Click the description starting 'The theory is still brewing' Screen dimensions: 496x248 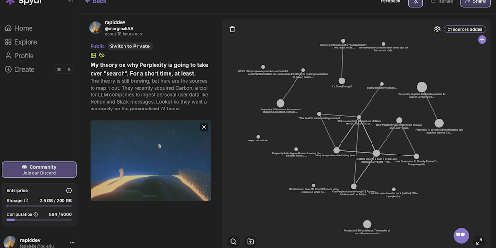tap(149, 94)
